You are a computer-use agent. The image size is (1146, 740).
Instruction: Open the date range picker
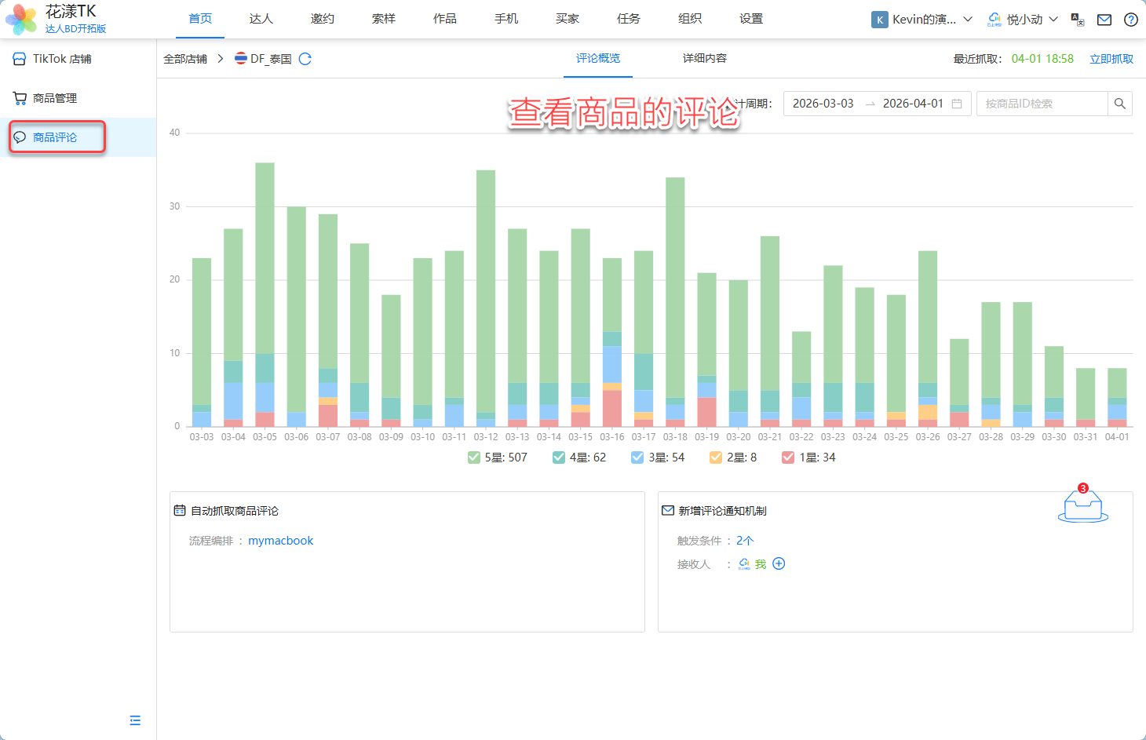click(x=876, y=104)
